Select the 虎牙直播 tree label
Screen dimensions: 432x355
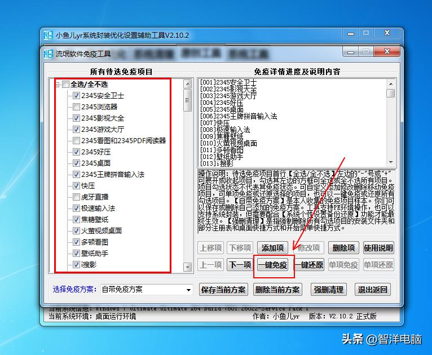pyautogui.click(x=95, y=197)
